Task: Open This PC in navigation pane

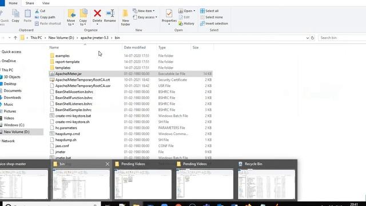Action: [7, 70]
